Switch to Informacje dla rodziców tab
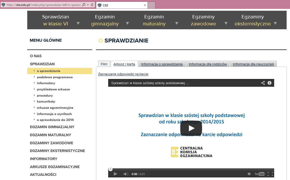Screen dimensions: 290x180 point(208,64)
